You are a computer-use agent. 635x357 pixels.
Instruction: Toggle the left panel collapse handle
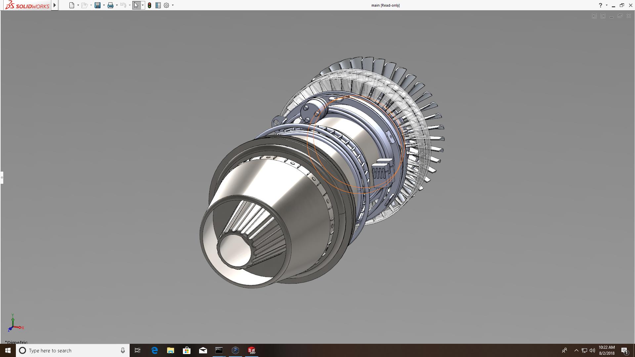[x=2, y=178]
